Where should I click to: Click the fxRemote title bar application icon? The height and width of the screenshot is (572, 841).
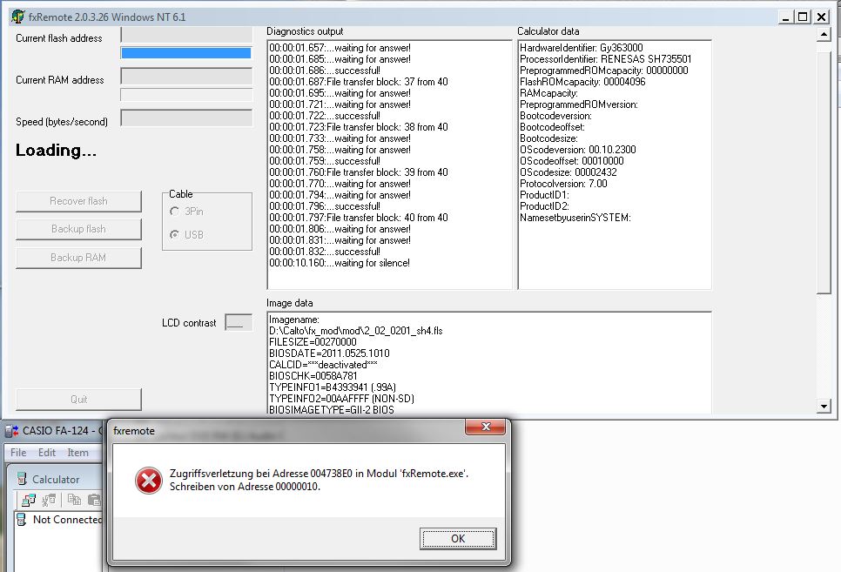click(17, 17)
